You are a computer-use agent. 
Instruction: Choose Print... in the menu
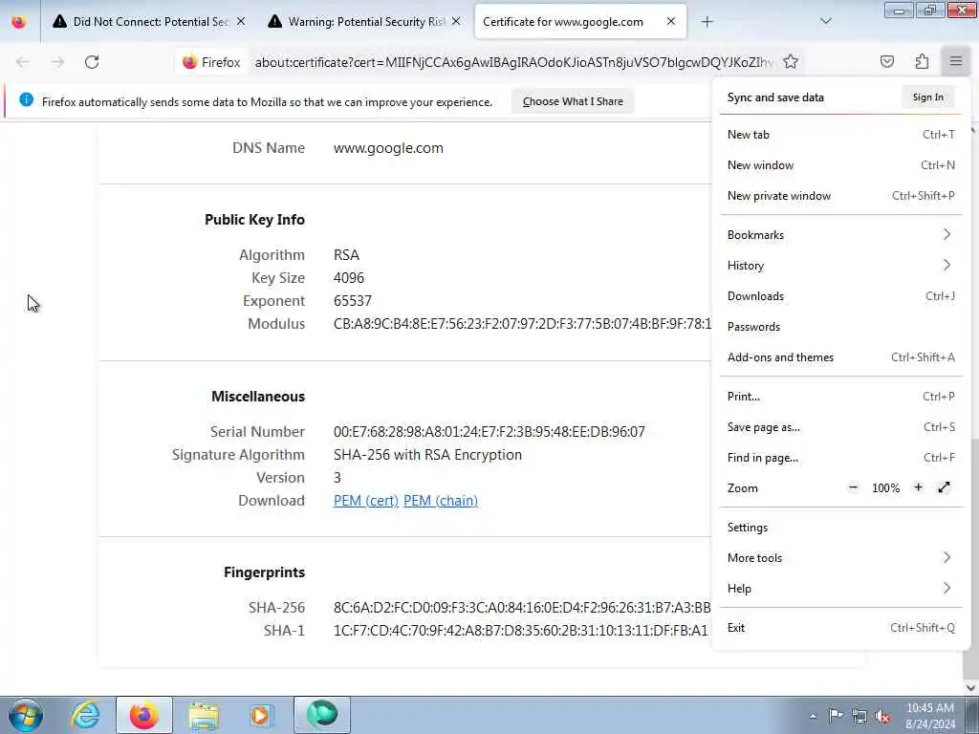click(840, 397)
